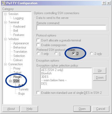Open the Tunnels category
112x114 pixels.
(23, 89)
